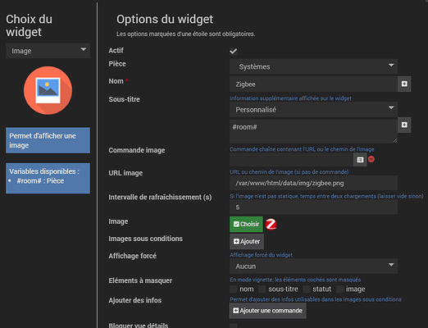Click the refresh interval field showing 5

313,207
